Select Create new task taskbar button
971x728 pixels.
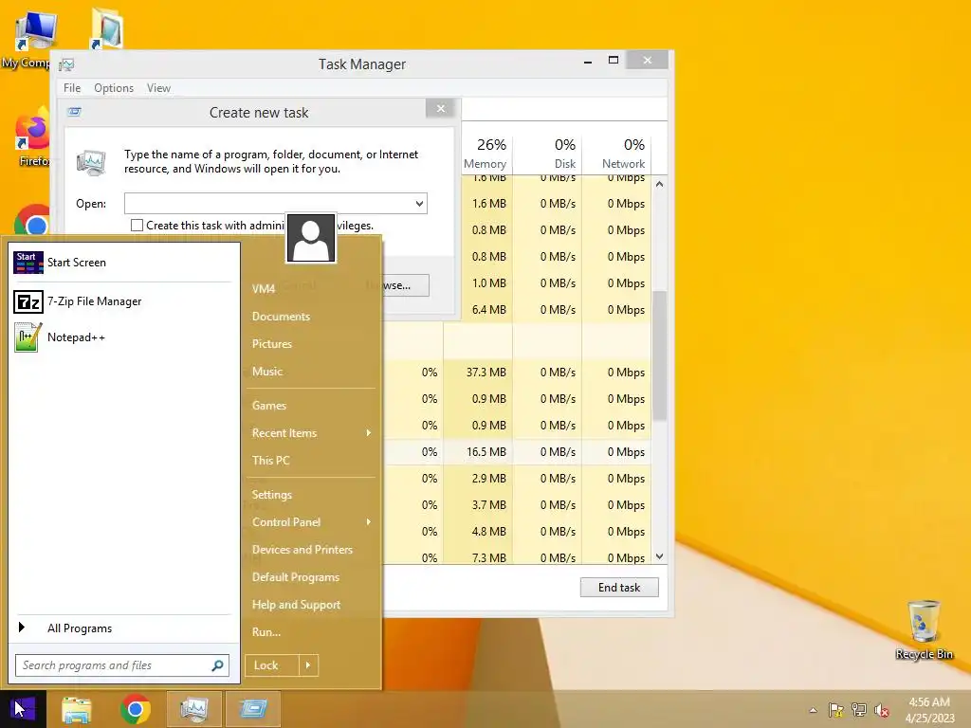[x=252, y=709]
